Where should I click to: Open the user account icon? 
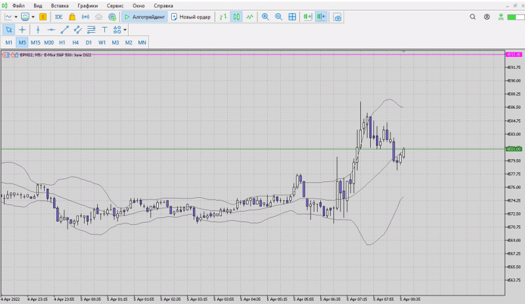click(x=487, y=17)
